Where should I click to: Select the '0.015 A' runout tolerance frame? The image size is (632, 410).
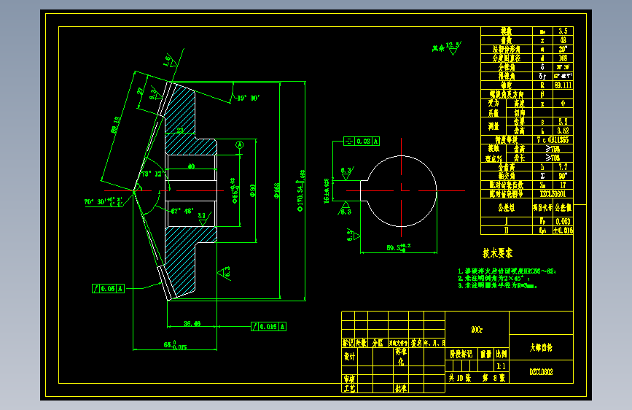click(268, 326)
